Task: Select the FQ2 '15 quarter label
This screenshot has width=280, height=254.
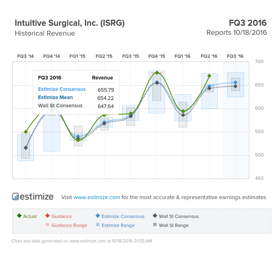Action: tap(104, 56)
